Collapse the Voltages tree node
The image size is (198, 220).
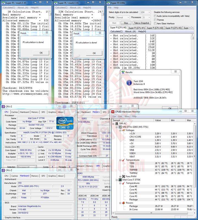click(x=120, y=131)
